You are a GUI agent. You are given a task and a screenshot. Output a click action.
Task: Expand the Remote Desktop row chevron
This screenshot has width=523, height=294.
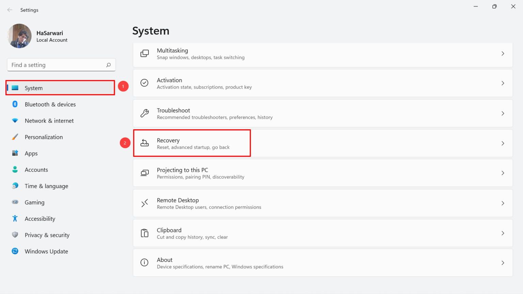(x=503, y=203)
